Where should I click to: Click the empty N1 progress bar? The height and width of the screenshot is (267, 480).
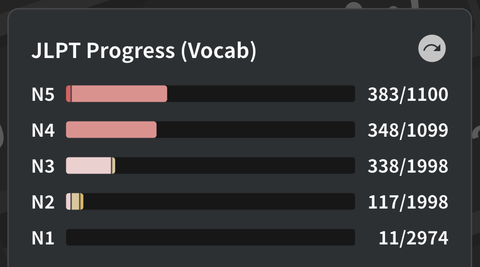coord(210,238)
